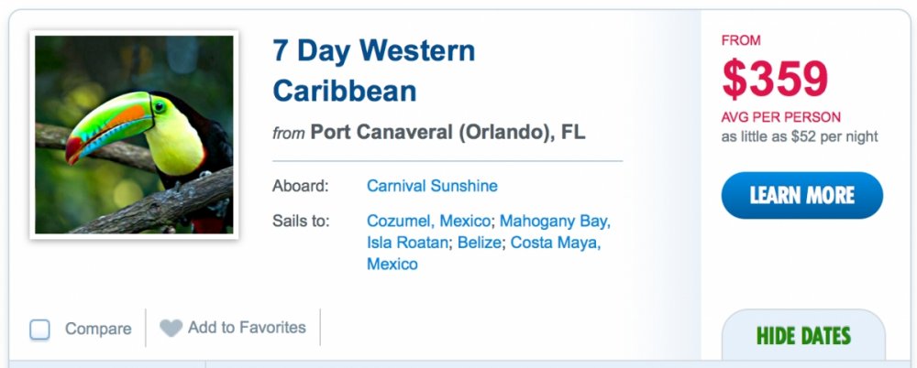The image size is (917, 368).
Task: Click the $52 per night note
Action: point(800,136)
